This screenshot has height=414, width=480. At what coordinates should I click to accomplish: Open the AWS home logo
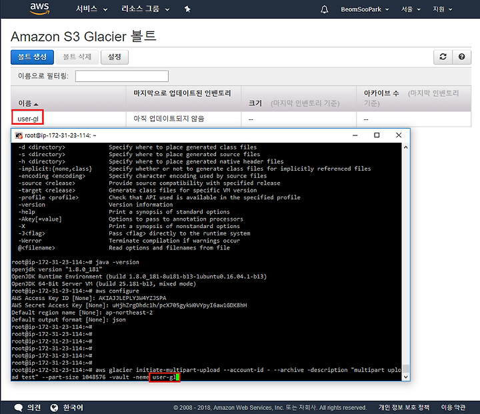point(39,9)
